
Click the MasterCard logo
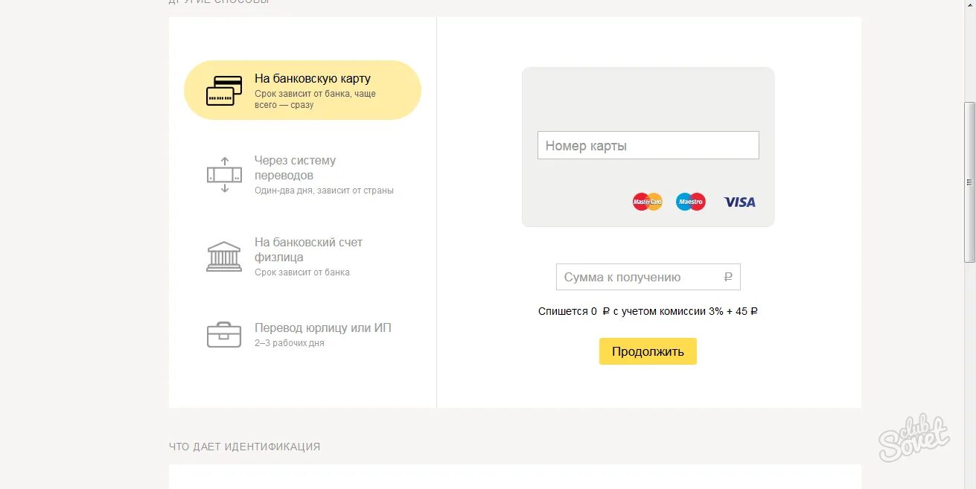point(647,202)
